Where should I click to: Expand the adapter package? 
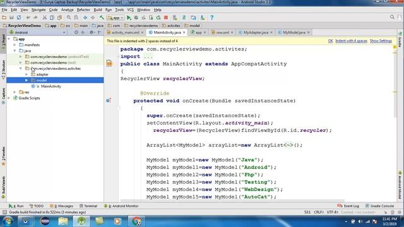click(27, 74)
